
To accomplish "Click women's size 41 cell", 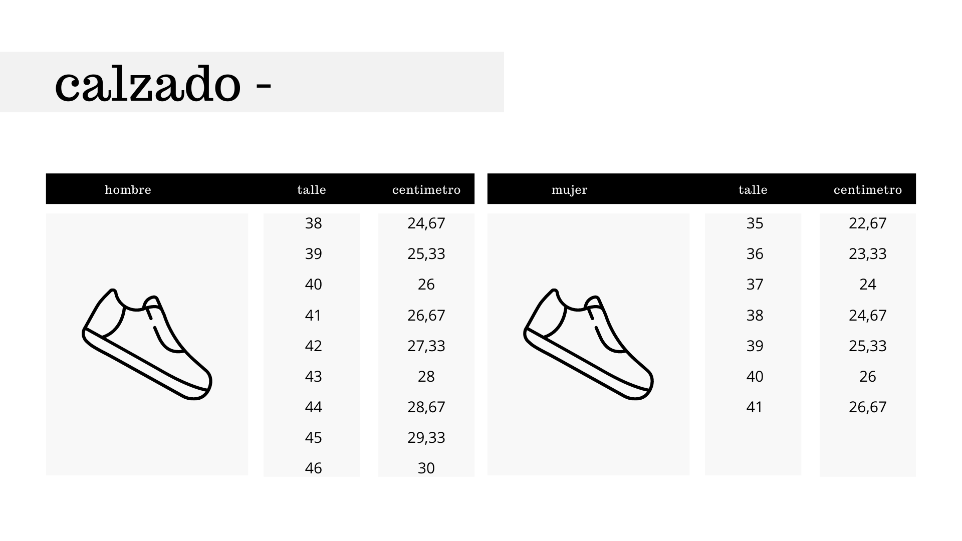I will pyautogui.click(x=755, y=407).
